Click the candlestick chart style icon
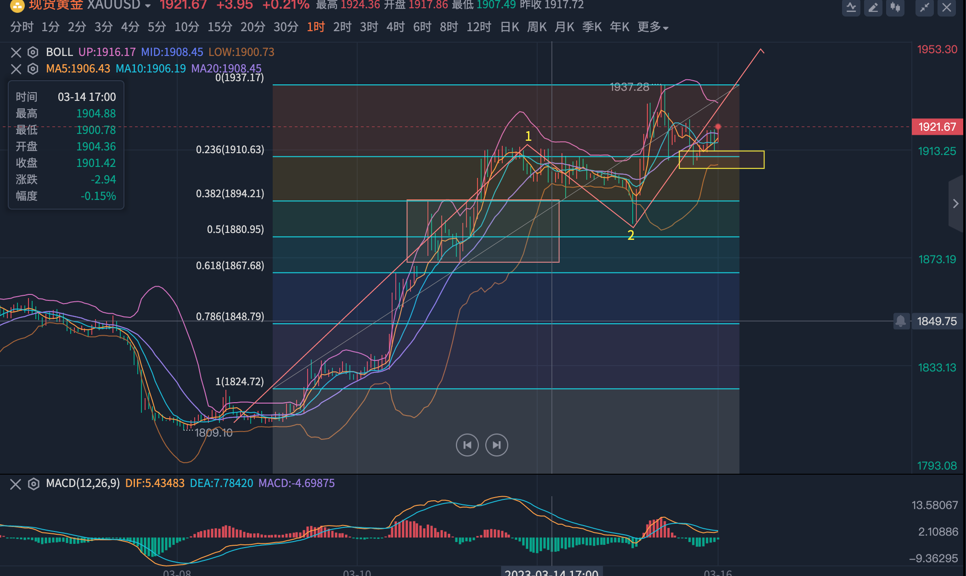Screen dimensions: 966x576 [x=895, y=8]
